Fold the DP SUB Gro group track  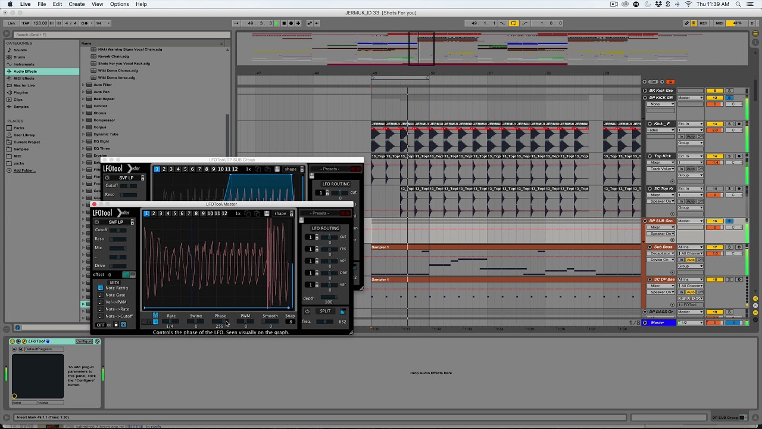(x=645, y=221)
